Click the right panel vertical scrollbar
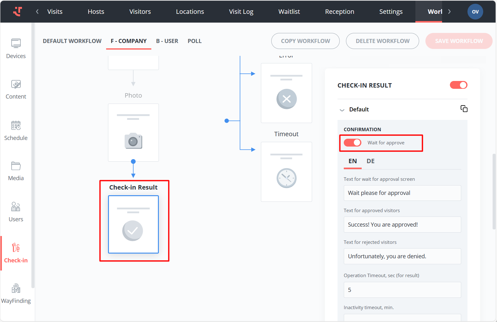This screenshot has width=497, height=322. 494,191
